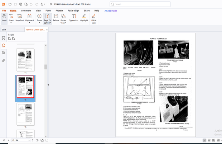This screenshot has width=222, height=144.
Task: Select the Typewriter tool
Action: [74, 18]
